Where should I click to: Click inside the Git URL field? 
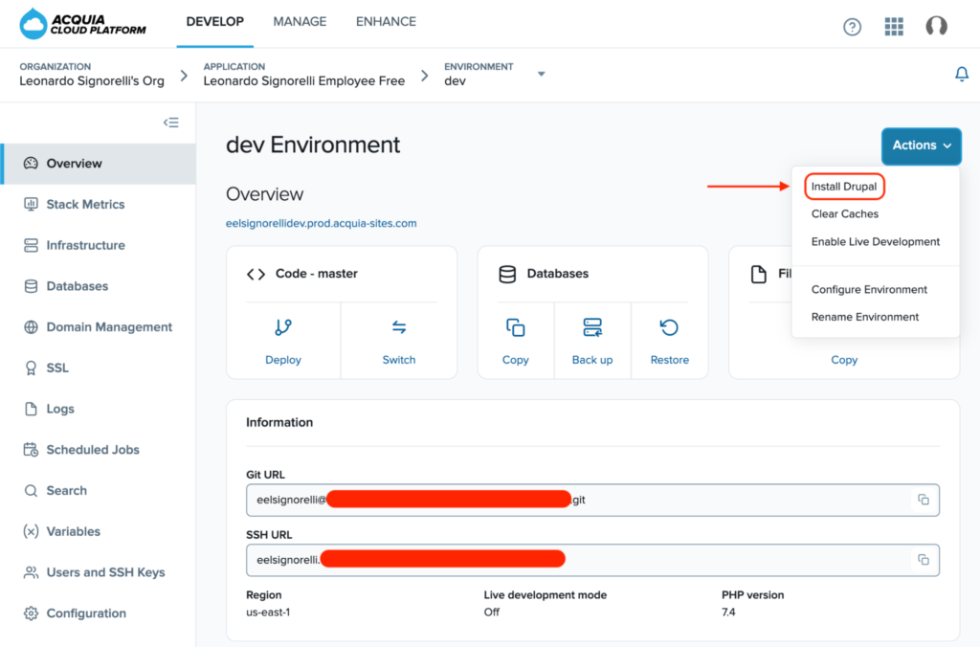592,501
